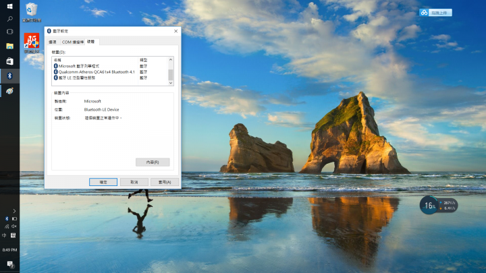Open Task View on the taskbar

pyautogui.click(x=9, y=32)
